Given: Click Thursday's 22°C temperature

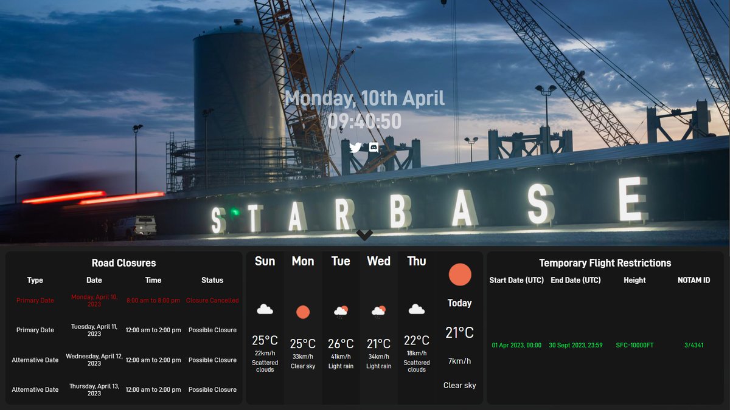Looking at the screenshot, I should (x=417, y=341).
